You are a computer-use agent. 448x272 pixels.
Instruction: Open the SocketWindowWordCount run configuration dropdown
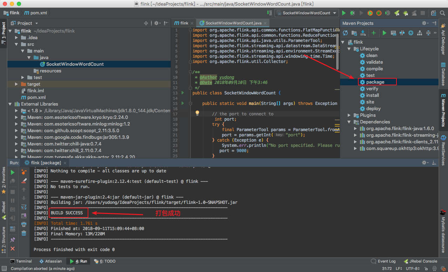(x=307, y=13)
